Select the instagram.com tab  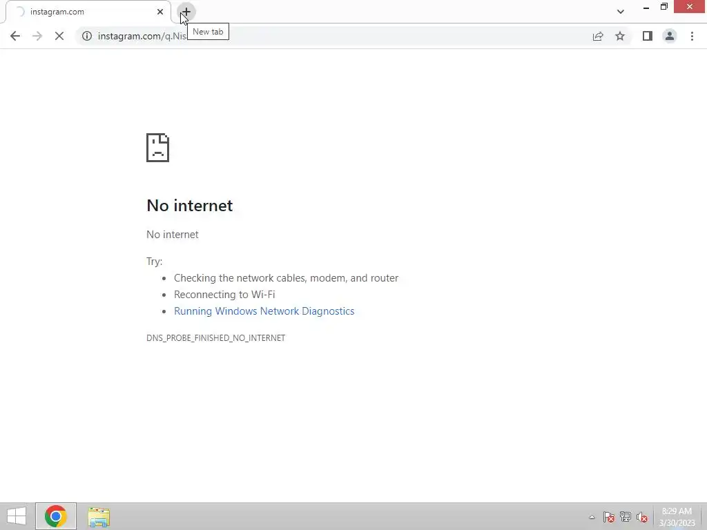88,12
